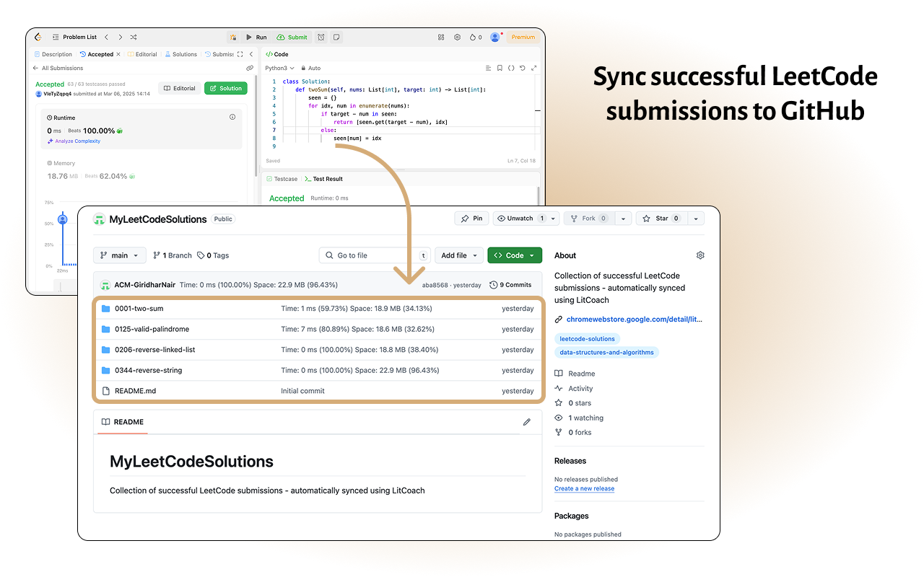924x577 pixels.
Task: Click the Go to file search field
Action: click(x=375, y=255)
